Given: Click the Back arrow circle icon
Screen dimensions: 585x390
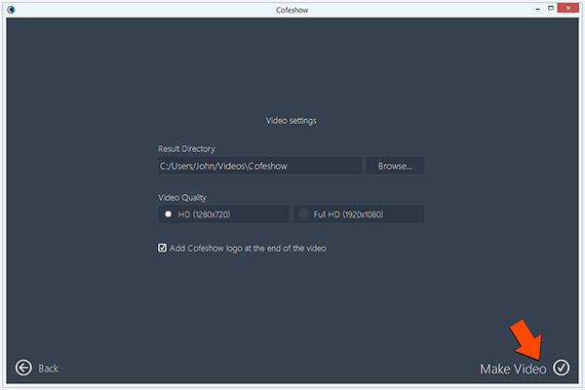Looking at the screenshot, I should click(x=23, y=368).
